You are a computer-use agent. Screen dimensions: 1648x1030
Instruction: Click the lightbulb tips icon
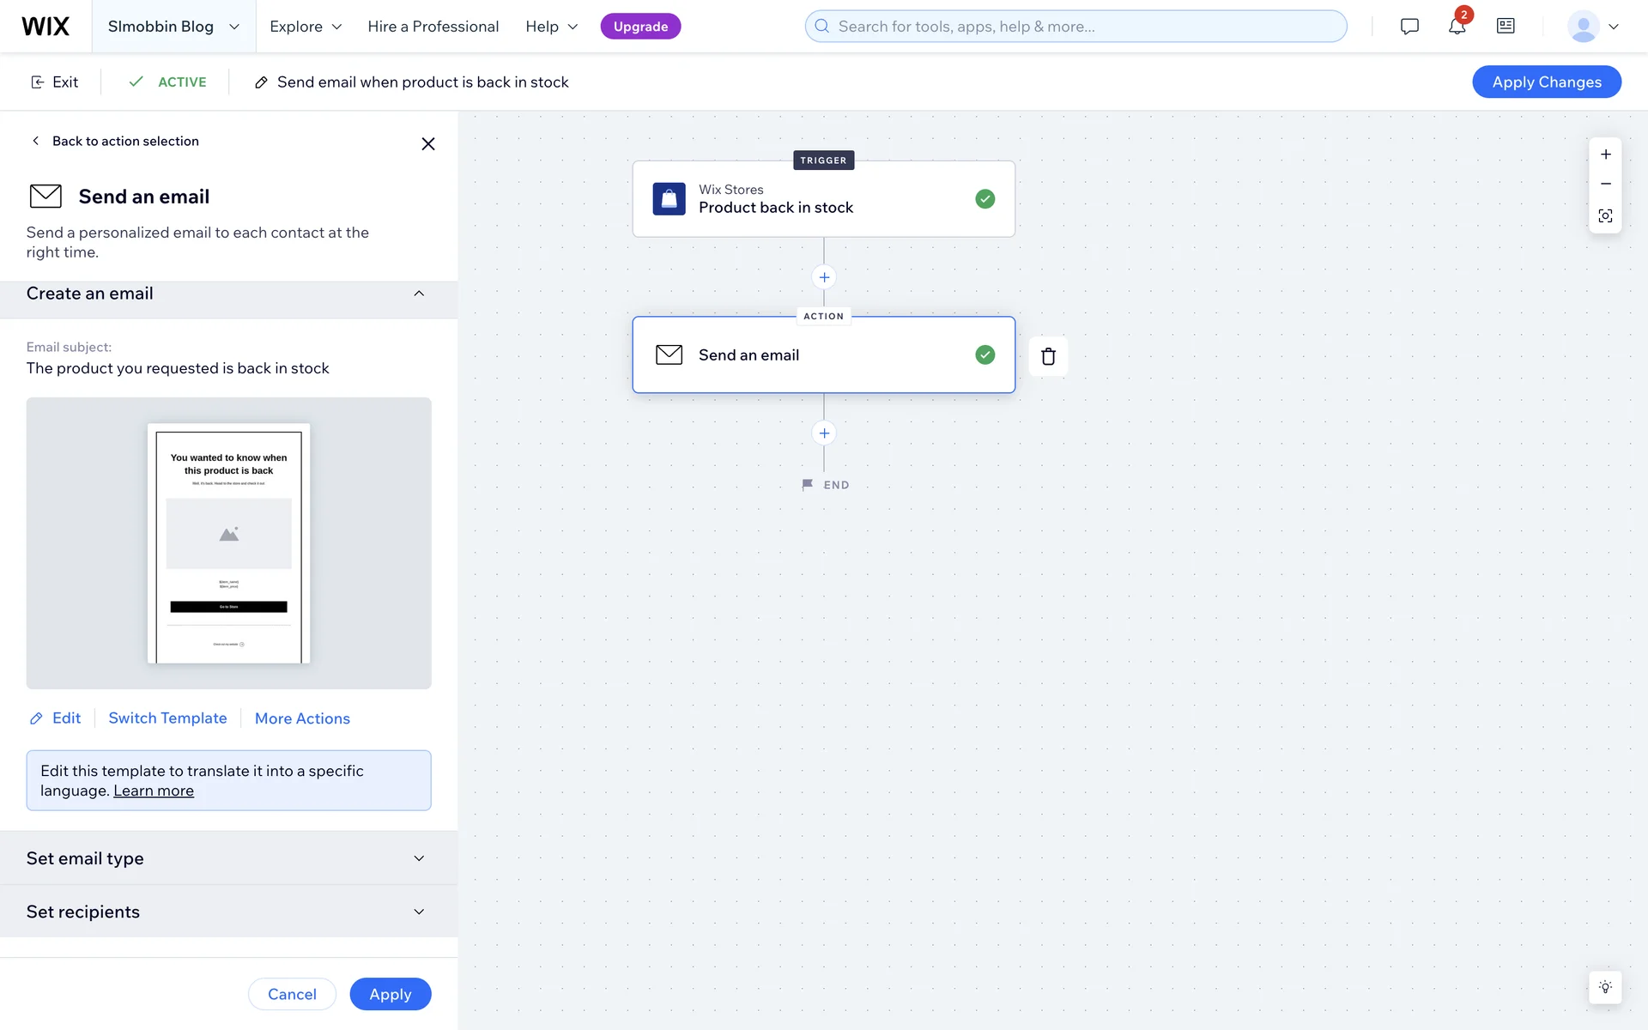1605,987
